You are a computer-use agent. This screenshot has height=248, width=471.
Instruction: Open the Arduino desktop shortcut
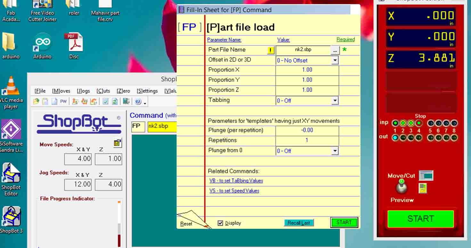tap(43, 46)
